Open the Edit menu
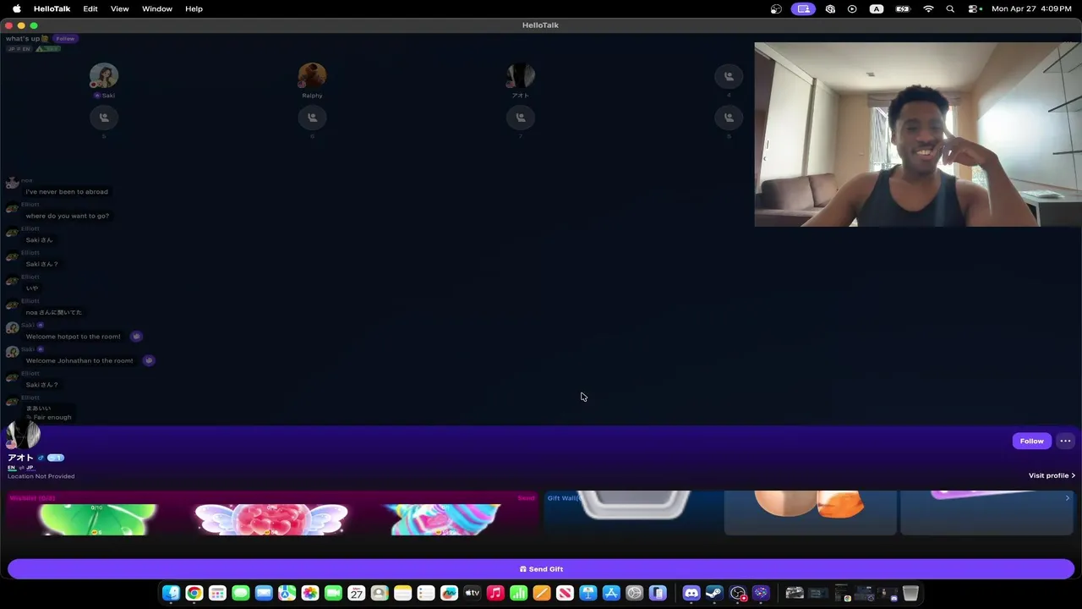 coord(90,8)
